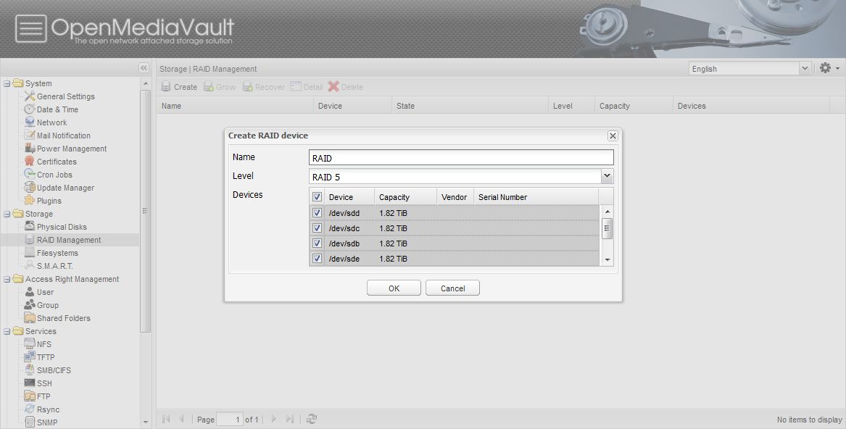Open Shared Folders icon
The width and height of the screenshot is (846, 429).
(30, 318)
